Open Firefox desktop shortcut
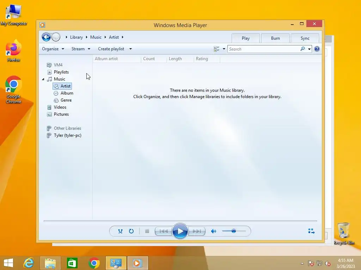The height and width of the screenshot is (270, 361). 14,51
